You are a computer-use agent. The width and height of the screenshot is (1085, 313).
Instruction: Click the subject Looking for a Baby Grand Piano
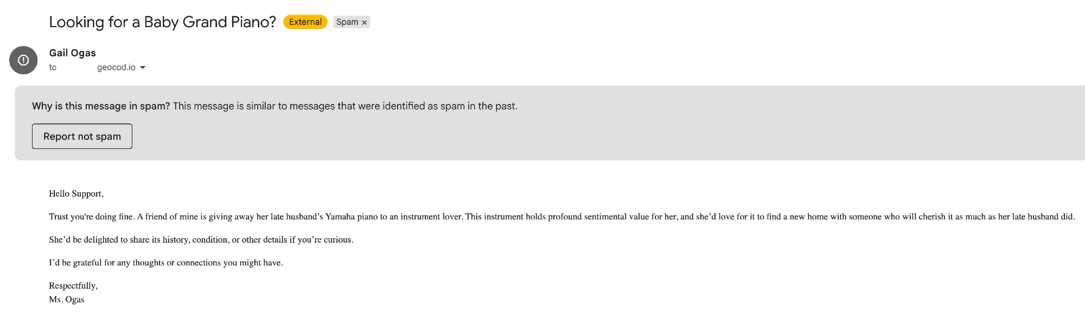pos(162,22)
